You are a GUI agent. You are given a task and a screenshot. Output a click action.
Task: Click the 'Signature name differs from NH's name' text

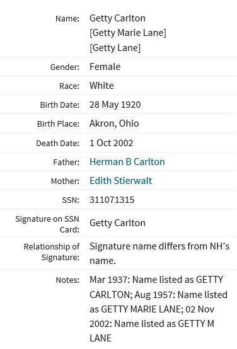pyautogui.click(x=159, y=253)
